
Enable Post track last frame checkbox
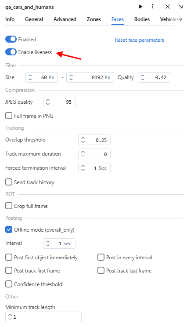101,270
